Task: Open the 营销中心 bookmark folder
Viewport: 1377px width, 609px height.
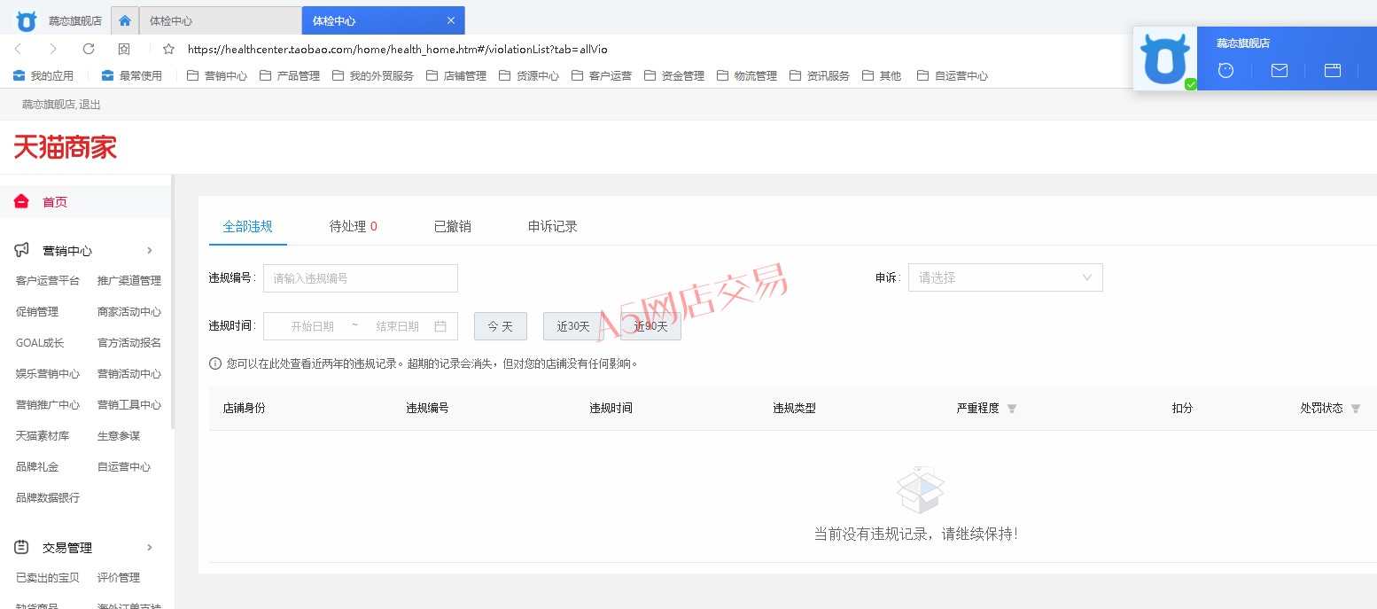Action: pos(217,76)
